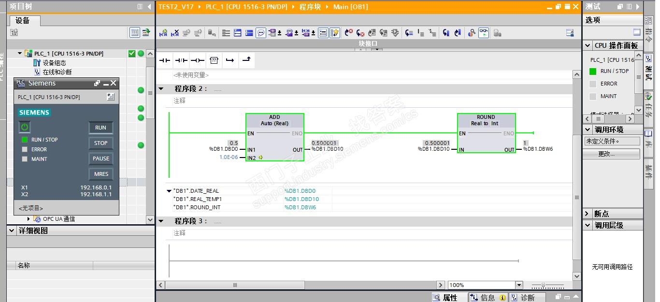Open Device configuration (设备组态) in tree
Image resolution: width=660 pixels, height=302 pixels.
54,63
